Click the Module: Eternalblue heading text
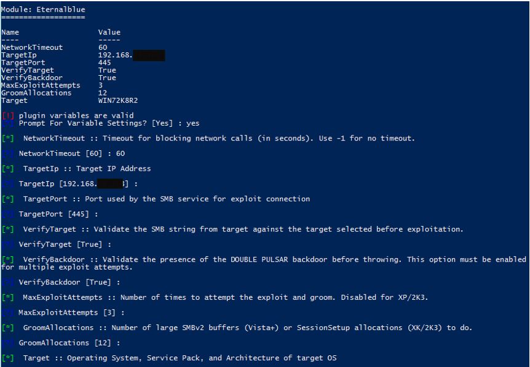Screen dimensions: 530x367 pos(43,9)
